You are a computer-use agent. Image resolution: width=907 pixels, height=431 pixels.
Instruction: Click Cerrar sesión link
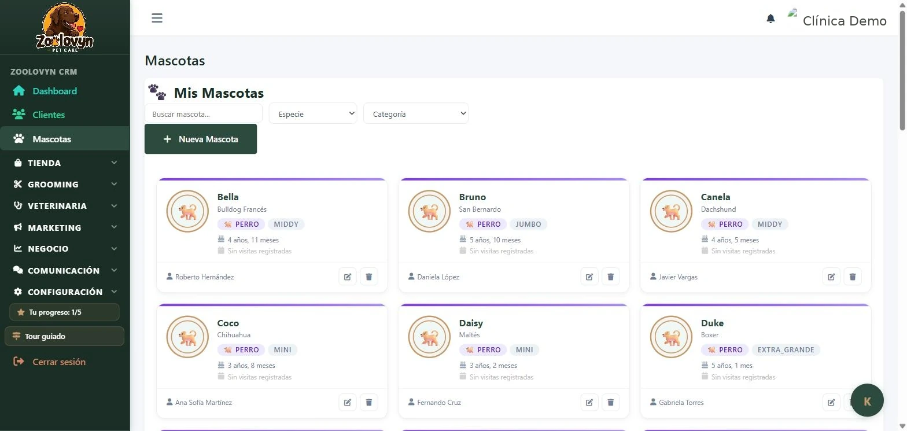59,362
